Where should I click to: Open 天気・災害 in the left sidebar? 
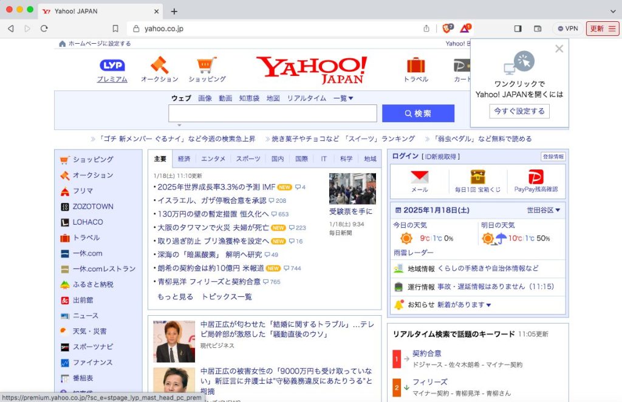click(x=90, y=331)
